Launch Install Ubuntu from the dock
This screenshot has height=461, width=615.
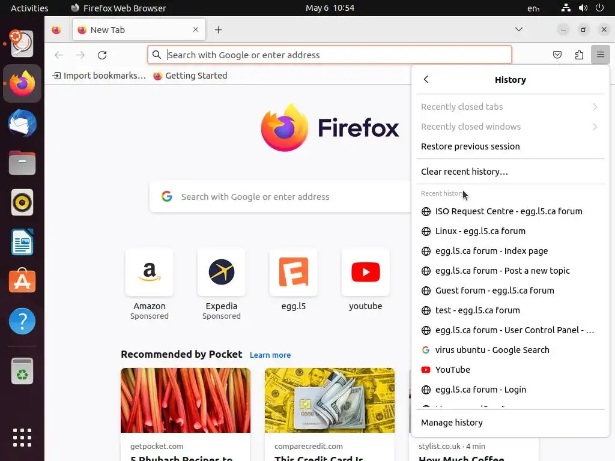tap(22, 43)
